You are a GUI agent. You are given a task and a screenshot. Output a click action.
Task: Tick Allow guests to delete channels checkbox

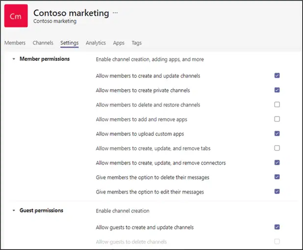[277, 241]
